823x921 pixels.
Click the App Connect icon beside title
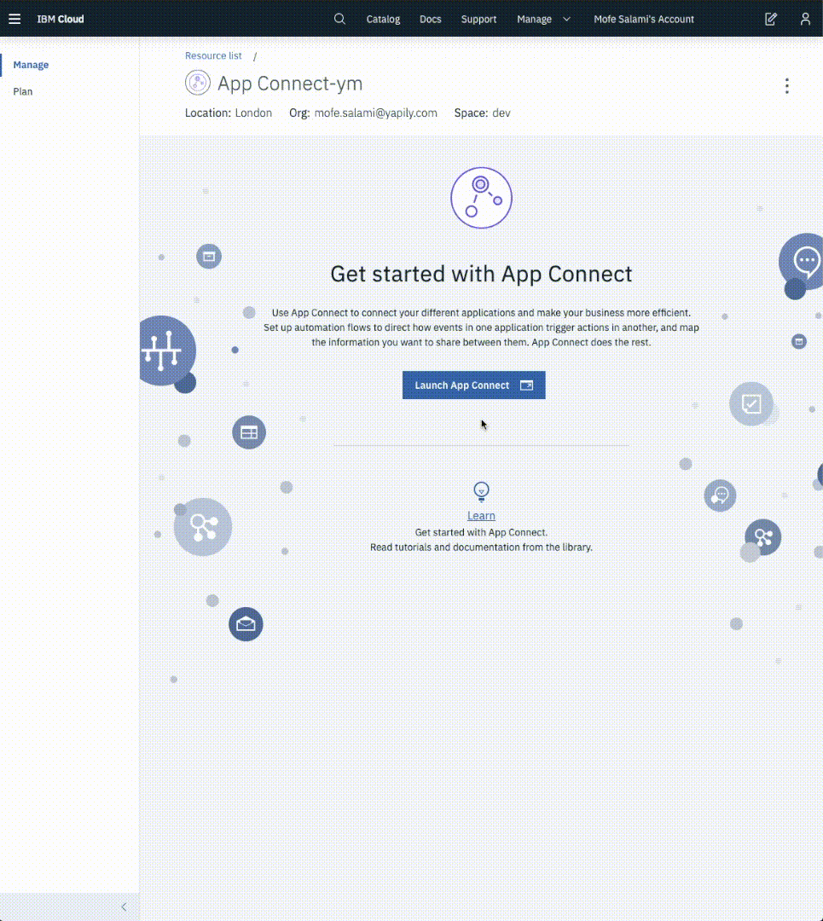click(197, 83)
